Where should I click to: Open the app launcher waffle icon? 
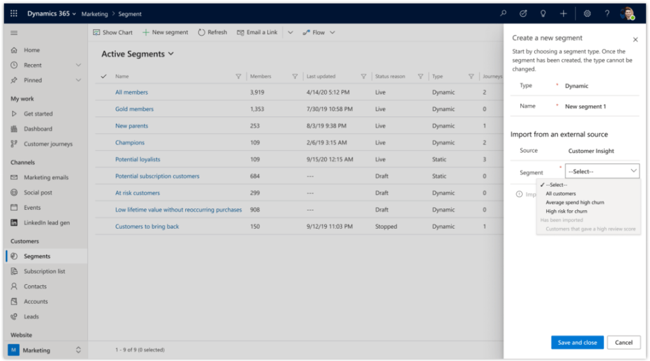point(14,13)
